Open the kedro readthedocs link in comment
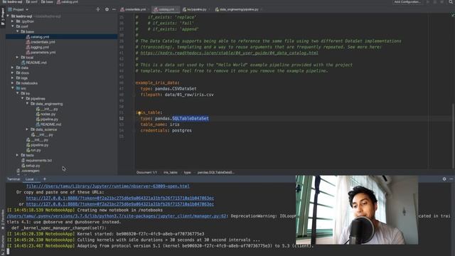The image size is (455, 256). coord(229,53)
